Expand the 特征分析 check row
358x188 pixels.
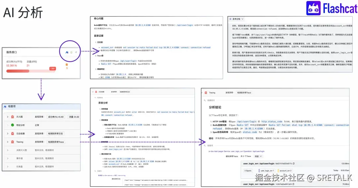click(8, 125)
